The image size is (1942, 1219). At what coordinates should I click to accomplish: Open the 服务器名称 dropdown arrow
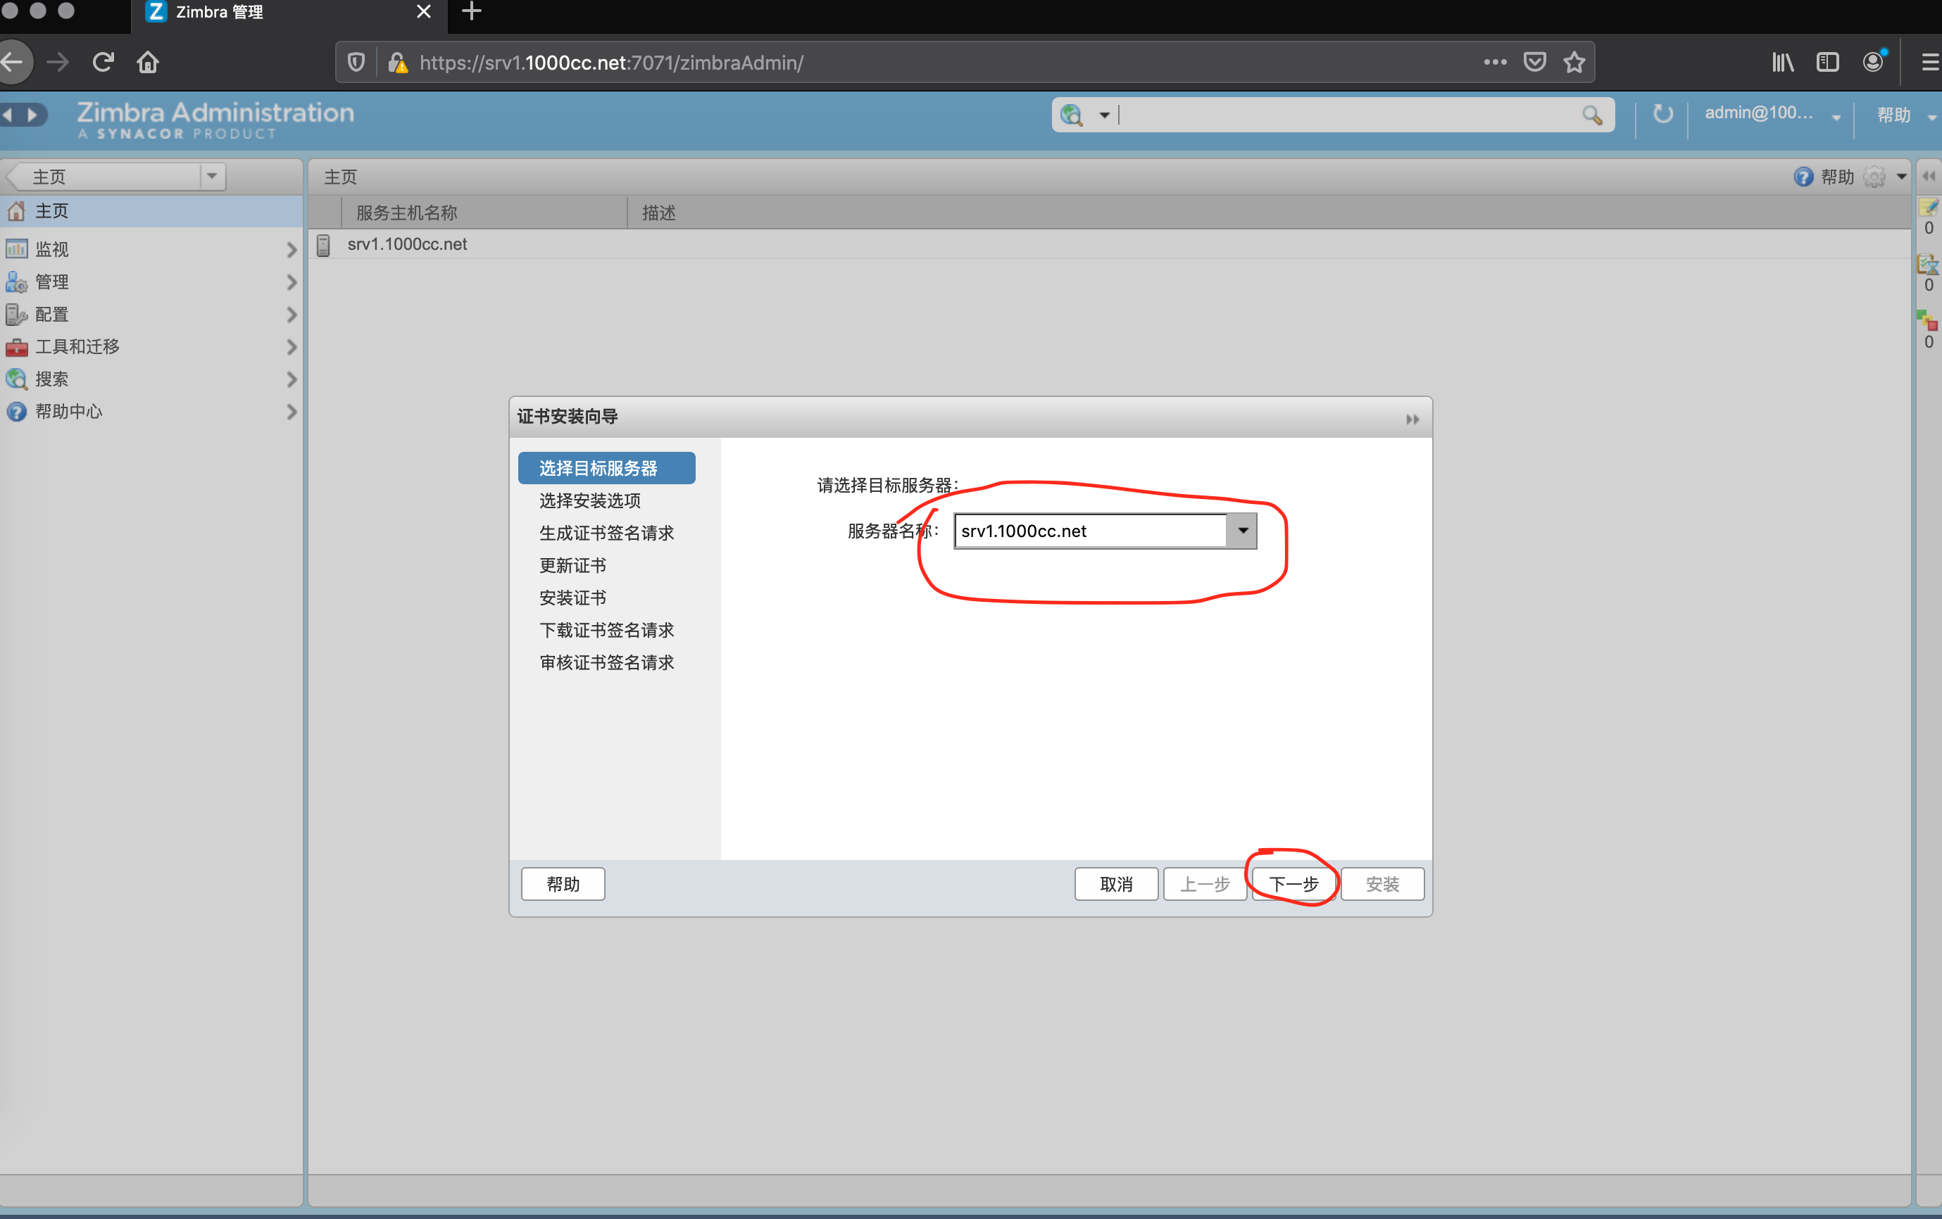click(1242, 531)
